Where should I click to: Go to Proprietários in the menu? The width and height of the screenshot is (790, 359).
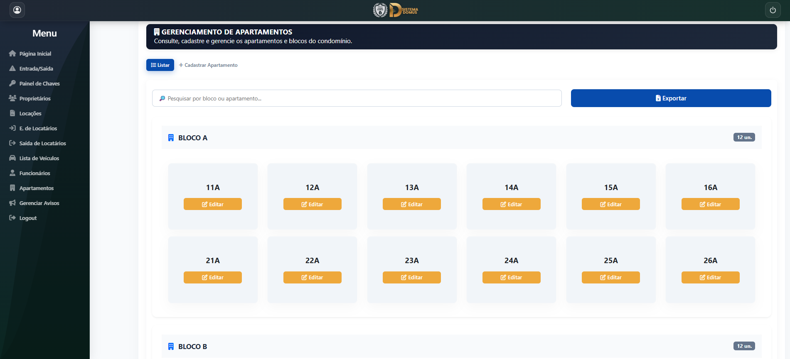point(35,98)
